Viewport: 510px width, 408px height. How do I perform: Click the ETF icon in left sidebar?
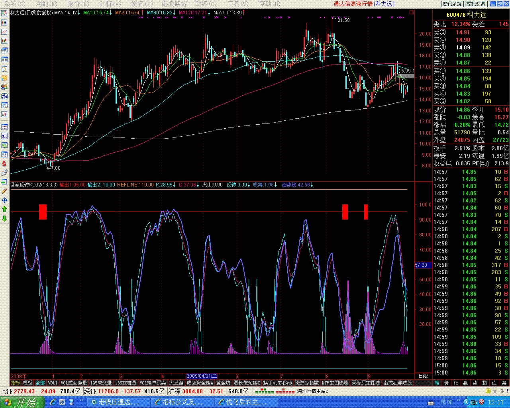coord(4,114)
